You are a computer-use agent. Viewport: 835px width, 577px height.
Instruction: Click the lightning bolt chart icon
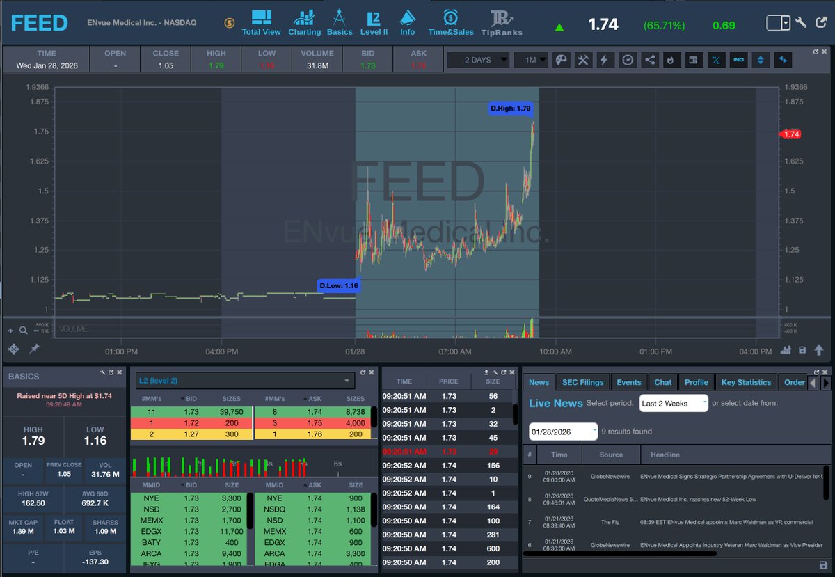click(x=604, y=60)
